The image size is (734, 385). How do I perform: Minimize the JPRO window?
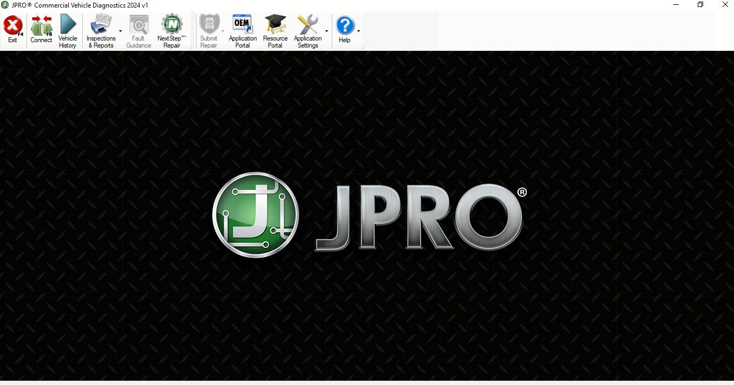click(676, 5)
